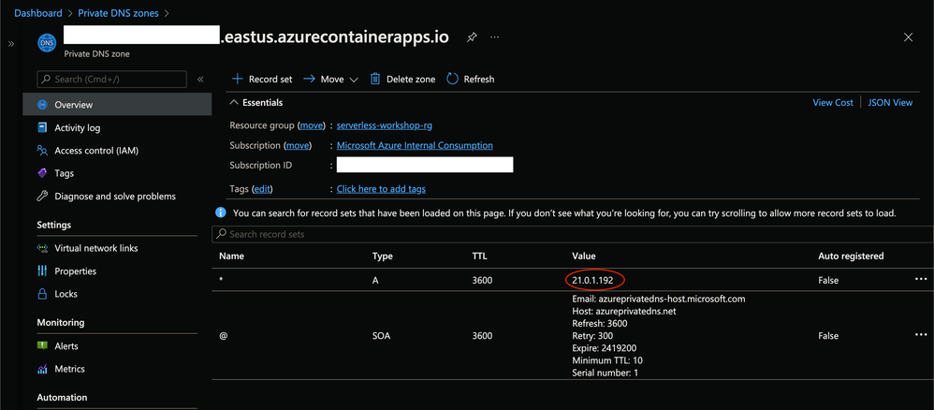Click the purple Tags icon
934x410 pixels.
(x=42, y=173)
